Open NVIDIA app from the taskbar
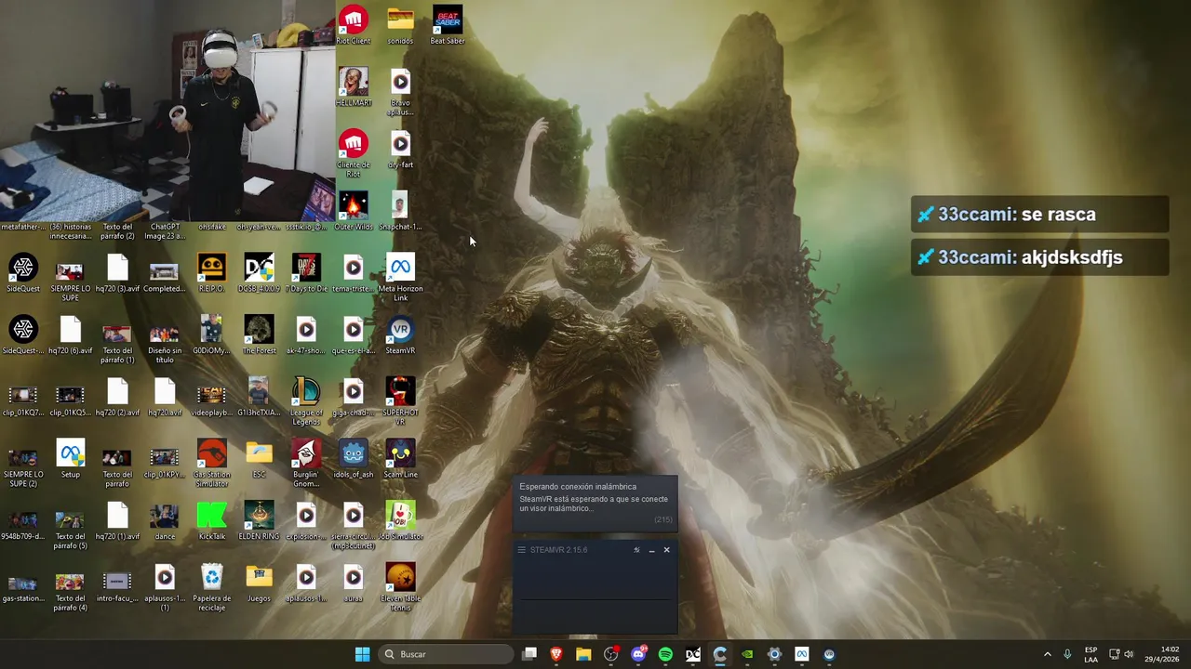 click(x=747, y=654)
